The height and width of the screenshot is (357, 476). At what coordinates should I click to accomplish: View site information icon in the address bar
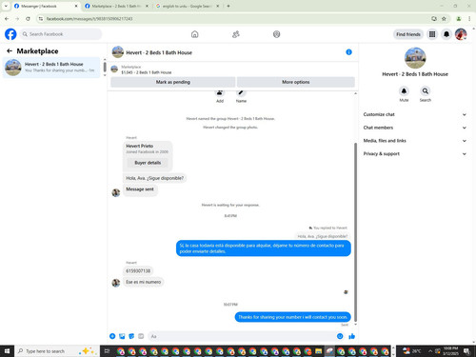coord(41,19)
